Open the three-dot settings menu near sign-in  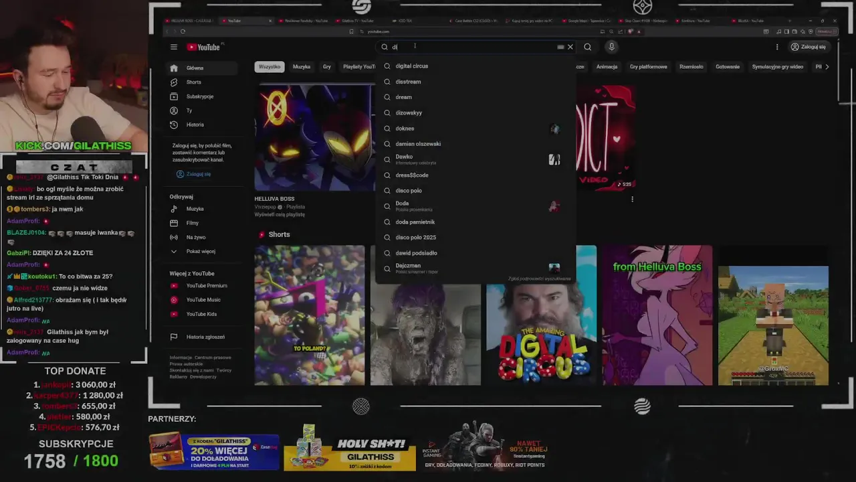[777, 47]
